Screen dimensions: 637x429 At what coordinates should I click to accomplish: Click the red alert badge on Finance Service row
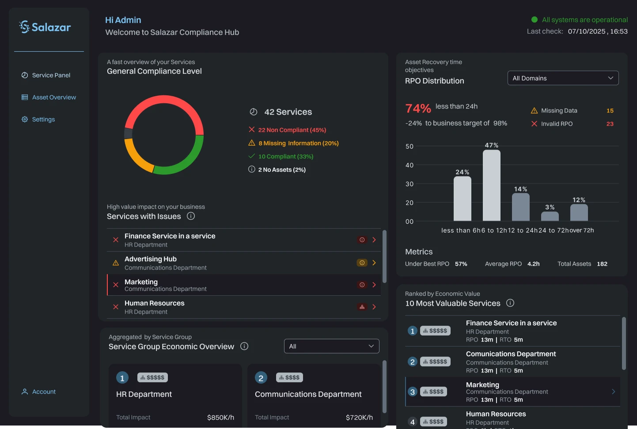click(x=362, y=240)
